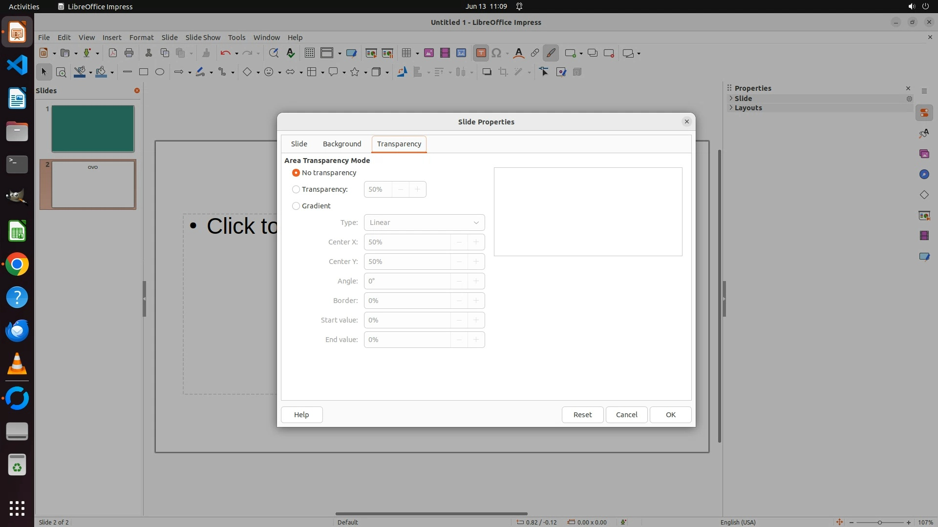
Task: Open the Navigator compass sidebar icon
Action: (x=924, y=174)
